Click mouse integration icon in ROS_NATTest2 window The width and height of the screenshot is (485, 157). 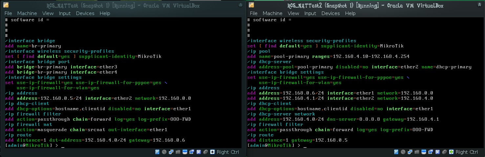[x=444, y=152]
